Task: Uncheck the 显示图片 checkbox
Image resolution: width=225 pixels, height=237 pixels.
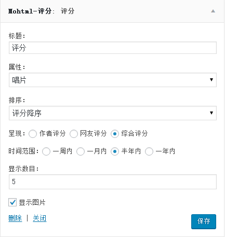Action: tap(12, 202)
